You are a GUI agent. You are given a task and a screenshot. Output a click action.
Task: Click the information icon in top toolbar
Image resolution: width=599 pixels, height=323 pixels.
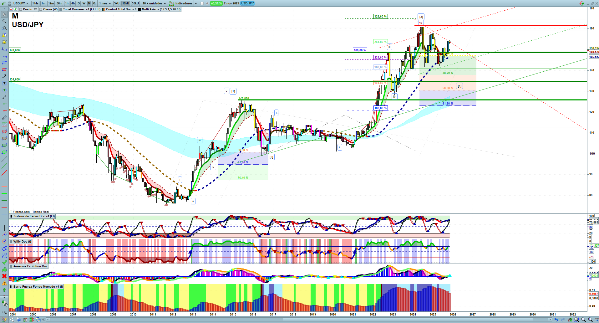202,3
